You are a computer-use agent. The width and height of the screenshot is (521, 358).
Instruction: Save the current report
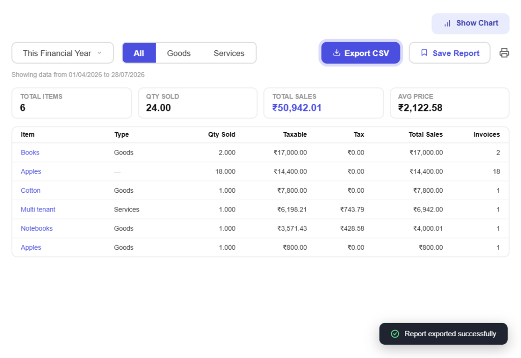449,53
